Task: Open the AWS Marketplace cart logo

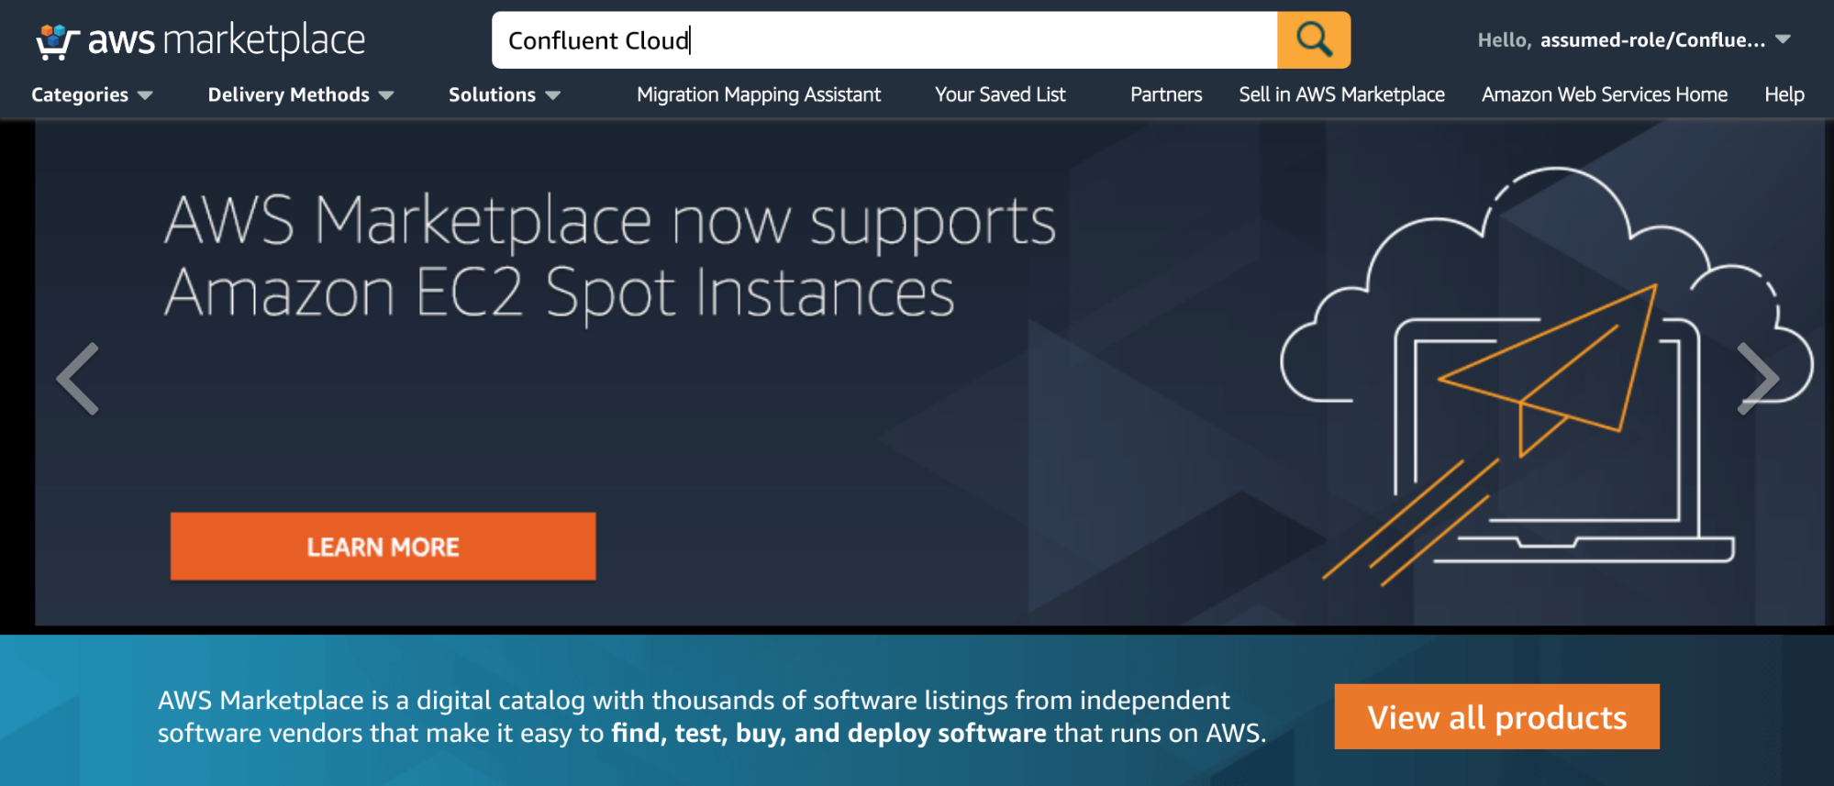Action: [200, 40]
